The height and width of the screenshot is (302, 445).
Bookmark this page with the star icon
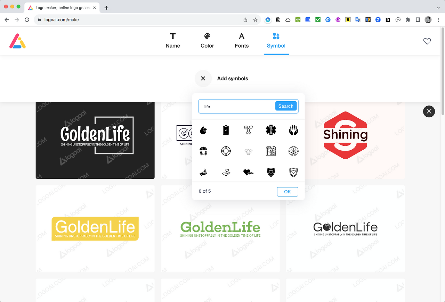(x=255, y=20)
